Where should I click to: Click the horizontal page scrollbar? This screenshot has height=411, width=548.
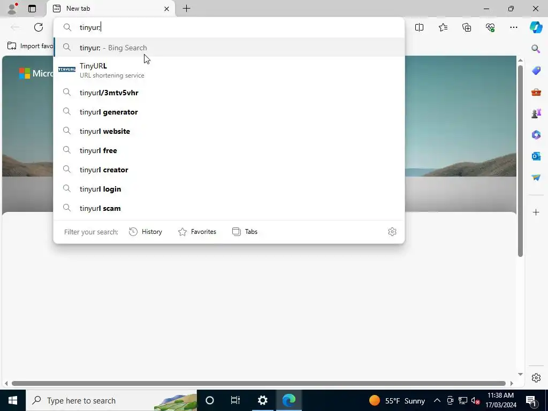coord(258,383)
